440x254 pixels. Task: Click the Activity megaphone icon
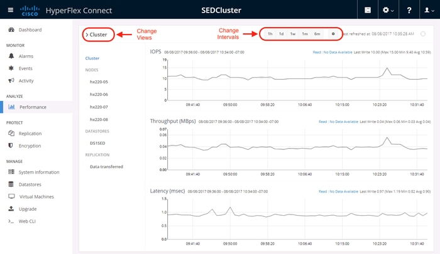point(11,80)
